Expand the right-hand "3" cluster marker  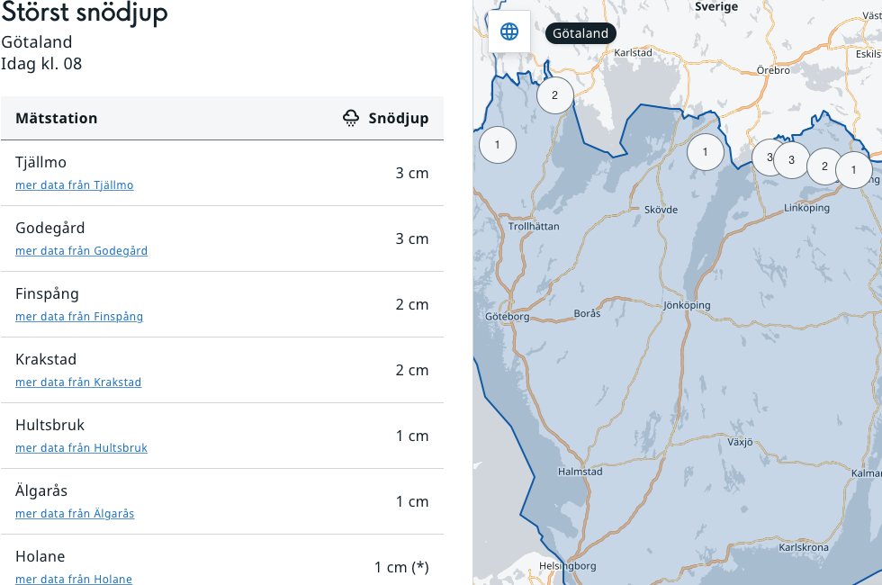pos(792,160)
